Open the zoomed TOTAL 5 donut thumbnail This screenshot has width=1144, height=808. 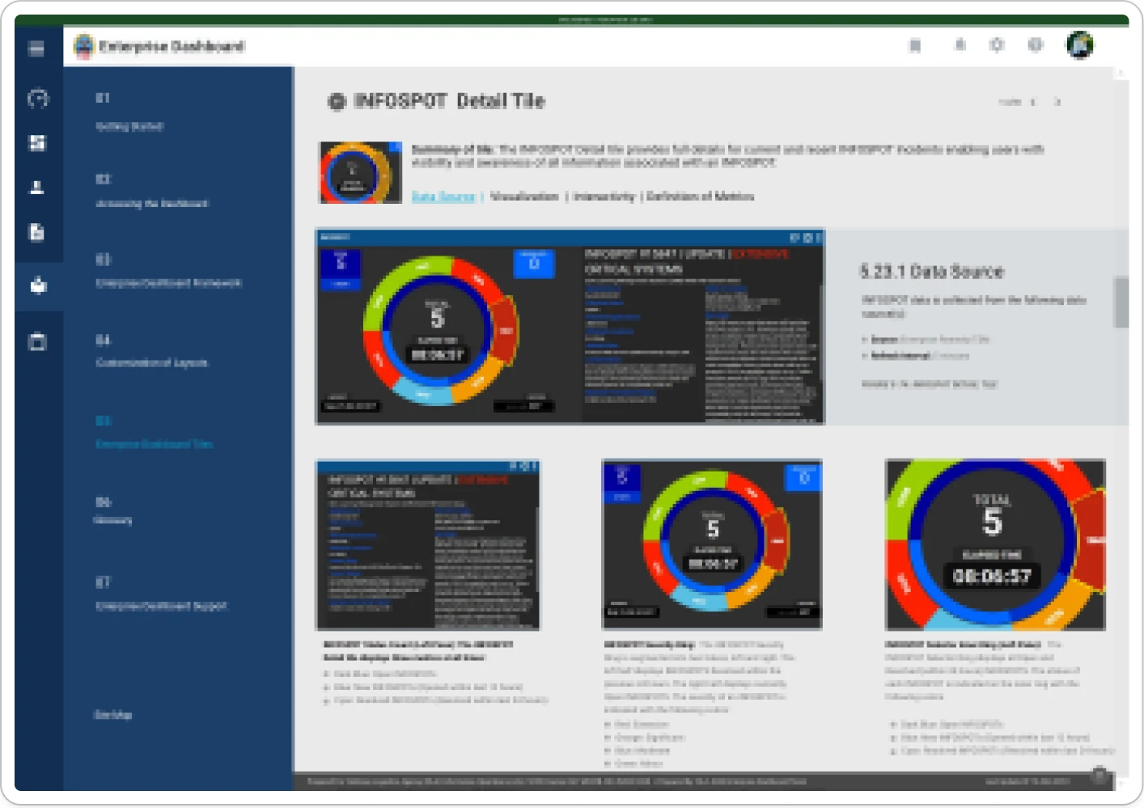tap(995, 544)
